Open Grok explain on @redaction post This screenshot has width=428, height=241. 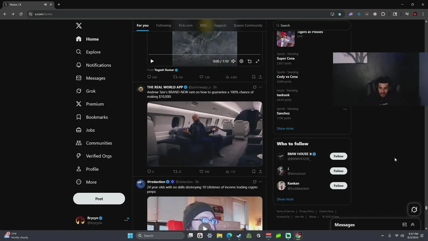pyautogui.click(x=254, y=182)
